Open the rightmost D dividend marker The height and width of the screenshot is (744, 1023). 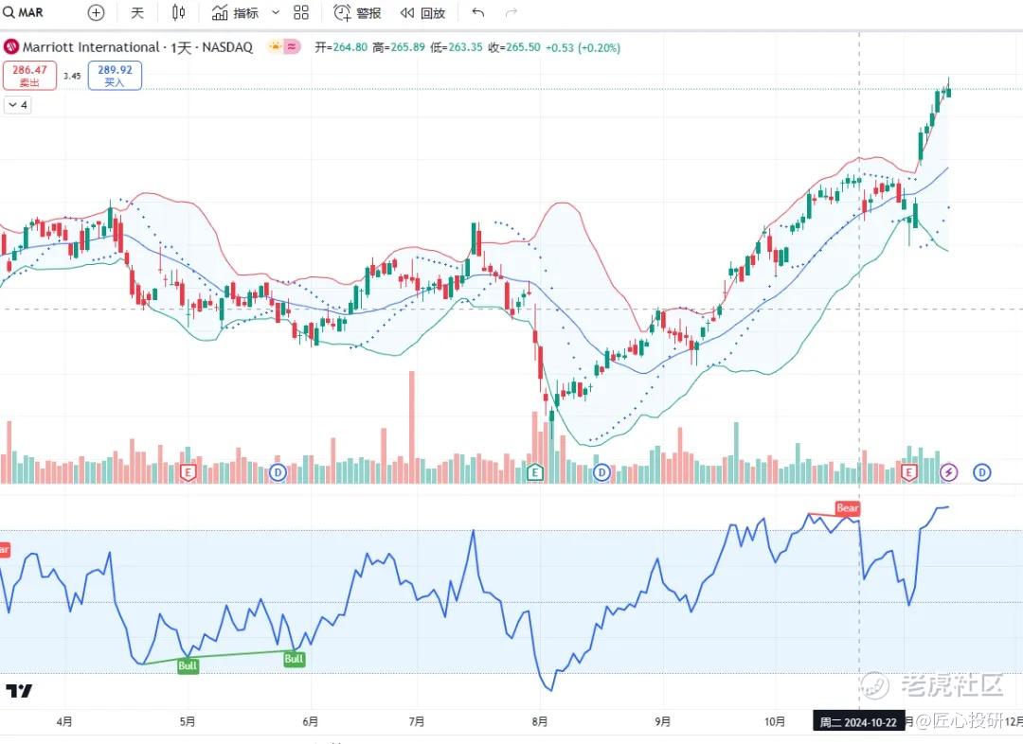click(x=982, y=472)
